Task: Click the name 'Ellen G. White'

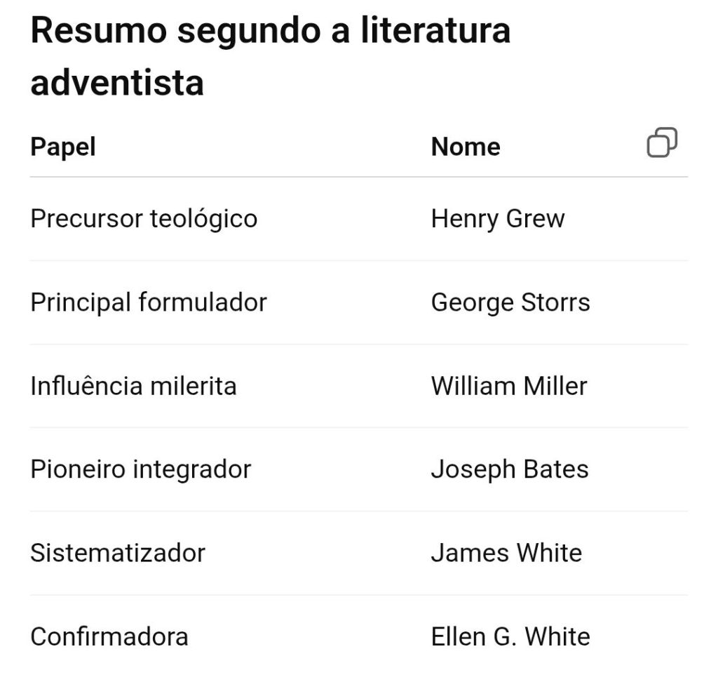Action: click(x=510, y=636)
